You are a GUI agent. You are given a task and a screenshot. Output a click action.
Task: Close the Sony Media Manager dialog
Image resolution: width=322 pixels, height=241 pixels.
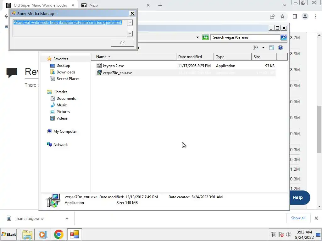click(132, 13)
